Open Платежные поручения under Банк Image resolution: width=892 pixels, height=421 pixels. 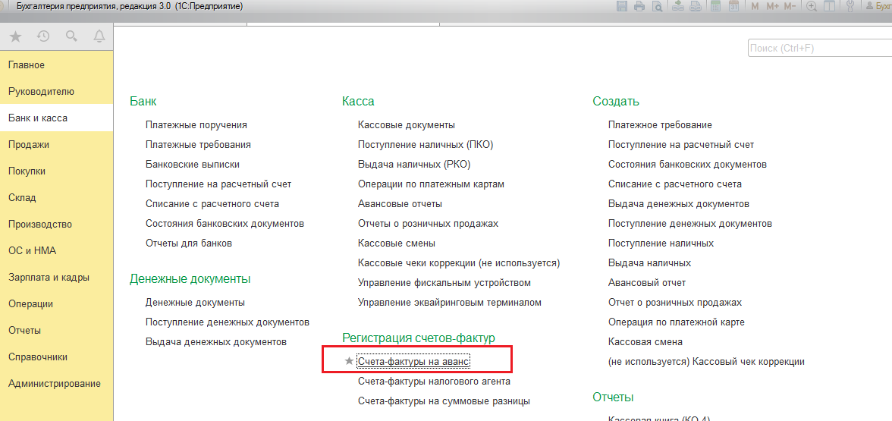coord(196,124)
